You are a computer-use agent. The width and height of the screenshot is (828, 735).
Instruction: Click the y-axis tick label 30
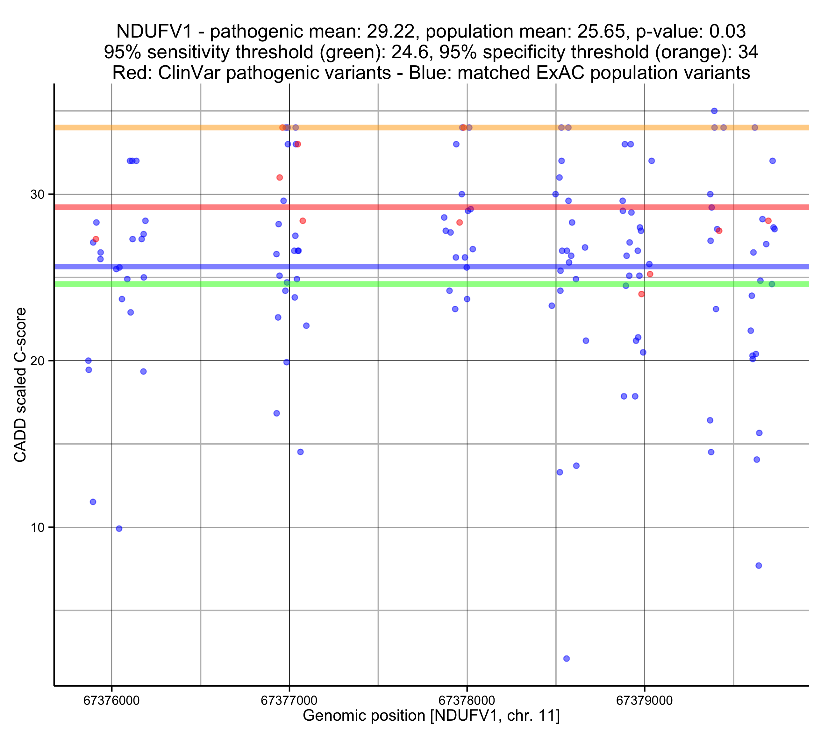pos(37,195)
